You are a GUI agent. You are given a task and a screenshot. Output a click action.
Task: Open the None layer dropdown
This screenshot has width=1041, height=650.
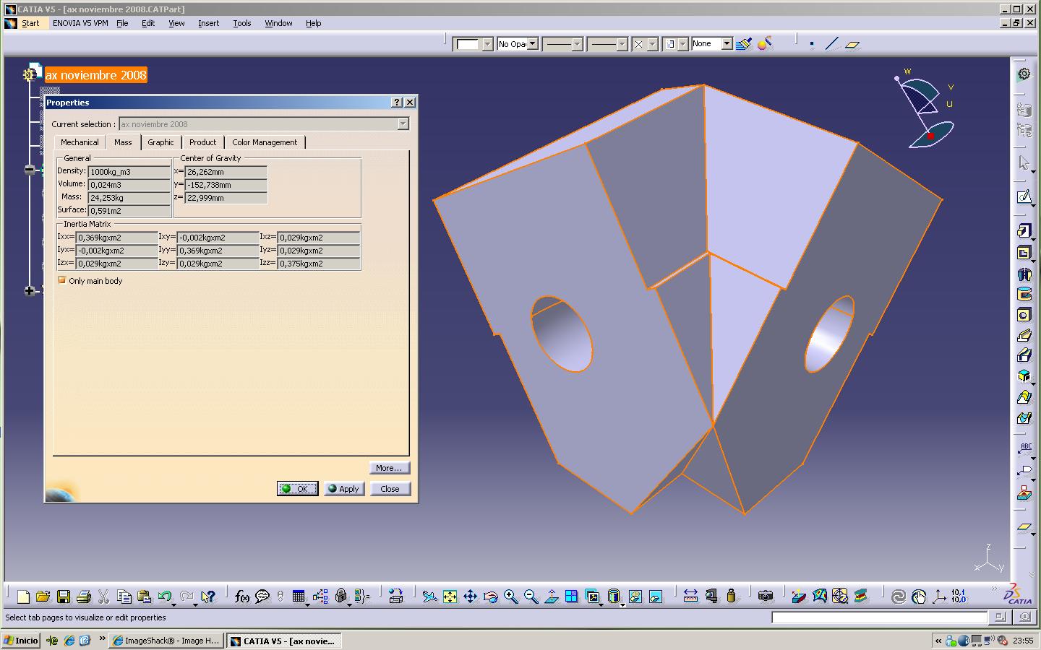[x=727, y=44]
